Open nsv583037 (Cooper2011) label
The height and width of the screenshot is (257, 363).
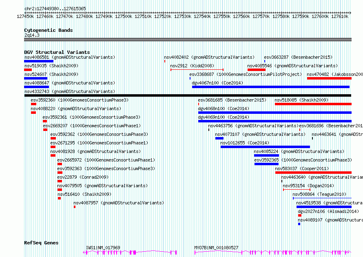(x=302, y=168)
